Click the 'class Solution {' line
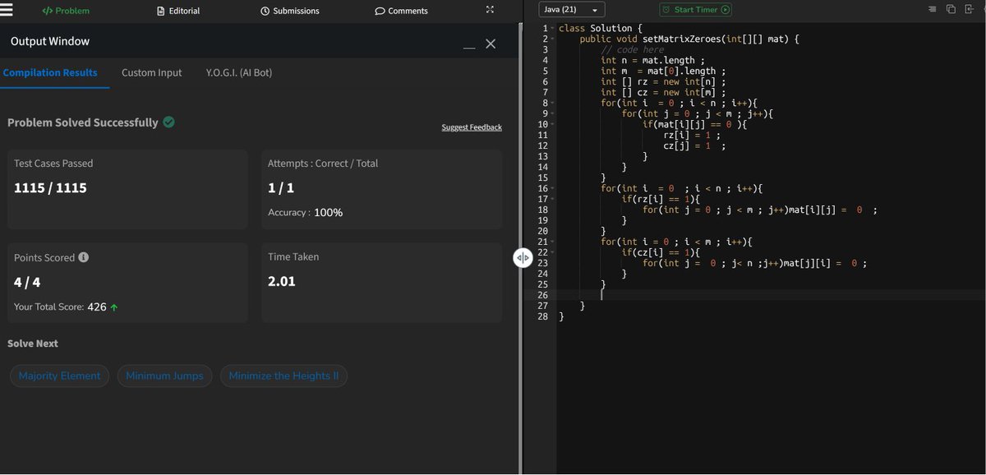 [x=601, y=29]
